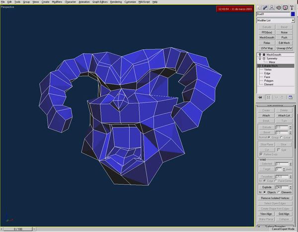
Task: Open the Utilities hammer panel tab
Action: point(292,7)
